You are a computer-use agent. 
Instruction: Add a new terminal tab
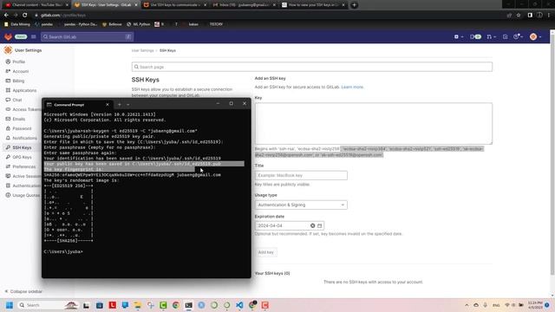point(120,104)
